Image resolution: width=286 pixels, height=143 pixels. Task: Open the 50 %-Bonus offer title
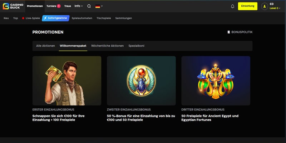point(141,118)
